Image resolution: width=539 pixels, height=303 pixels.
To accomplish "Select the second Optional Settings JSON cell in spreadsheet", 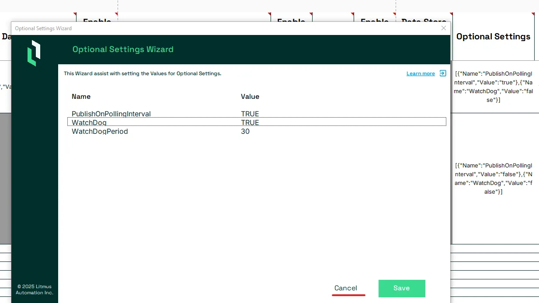I will pyautogui.click(x=494, y=178).
